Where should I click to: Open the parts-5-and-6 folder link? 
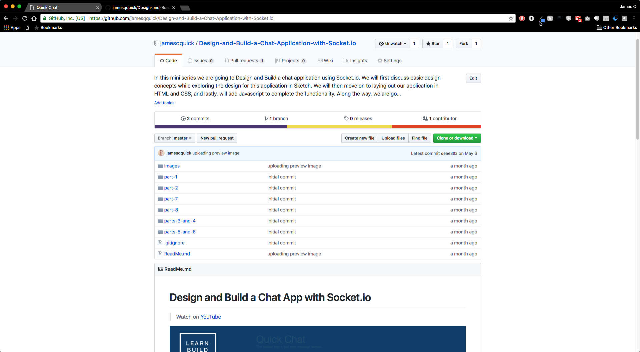pos(180,231)
